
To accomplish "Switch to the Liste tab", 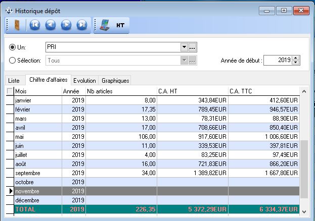I will click(x=14, y=81).
